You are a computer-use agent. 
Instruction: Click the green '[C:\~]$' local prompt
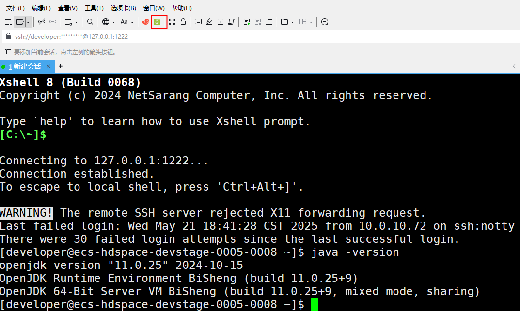[x=23, y=134]
